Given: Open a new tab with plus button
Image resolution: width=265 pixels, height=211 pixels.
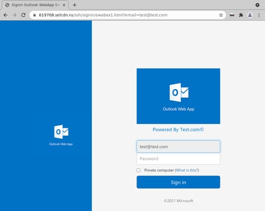Looking at the screenshot, I should [x=75, y=5].
